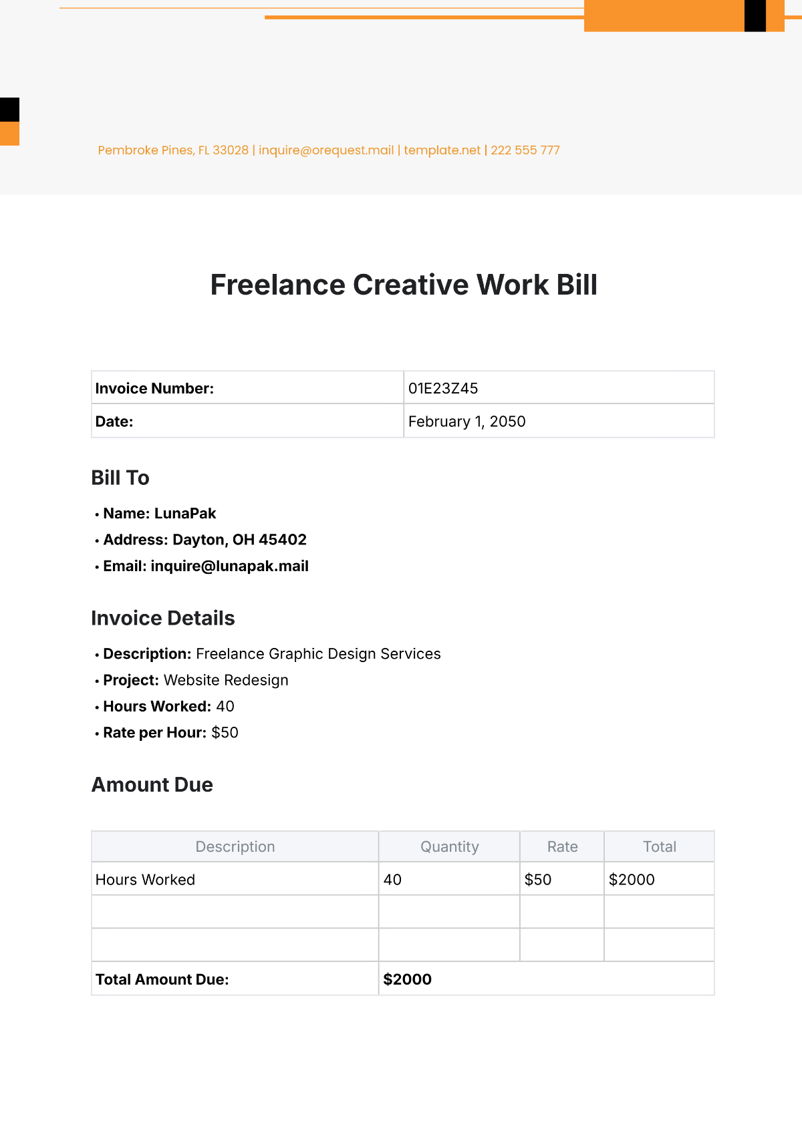Click the Bill To heading
Image resolution: width=802 pixels, height=1133 pixels.
[x=120, y=478]
